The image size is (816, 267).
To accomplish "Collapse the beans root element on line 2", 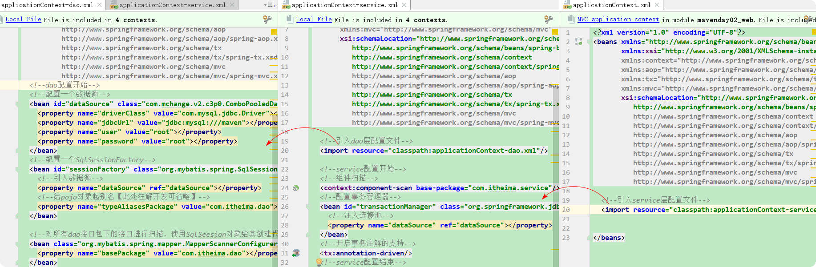I will [x=589, y=42].
